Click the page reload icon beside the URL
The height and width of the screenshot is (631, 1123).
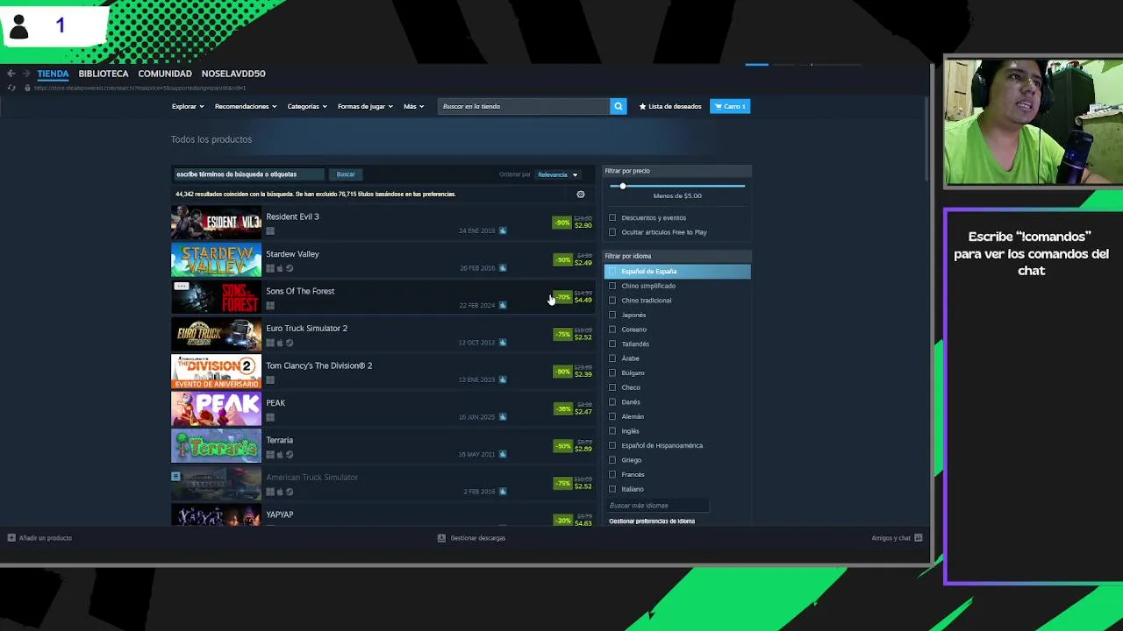coord(11,88)
